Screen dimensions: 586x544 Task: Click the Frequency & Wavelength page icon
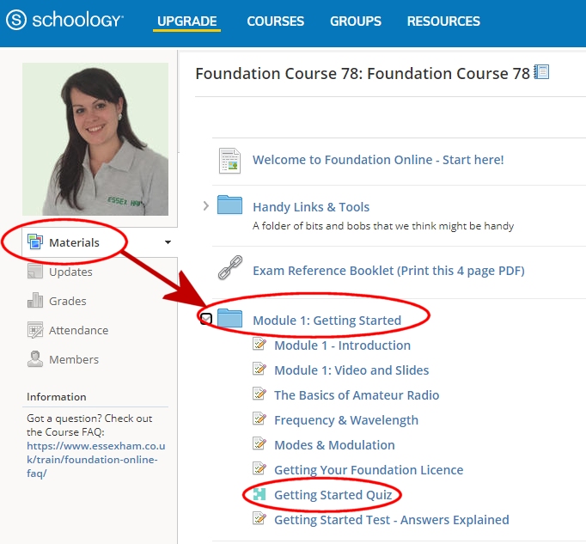[259, 419]
